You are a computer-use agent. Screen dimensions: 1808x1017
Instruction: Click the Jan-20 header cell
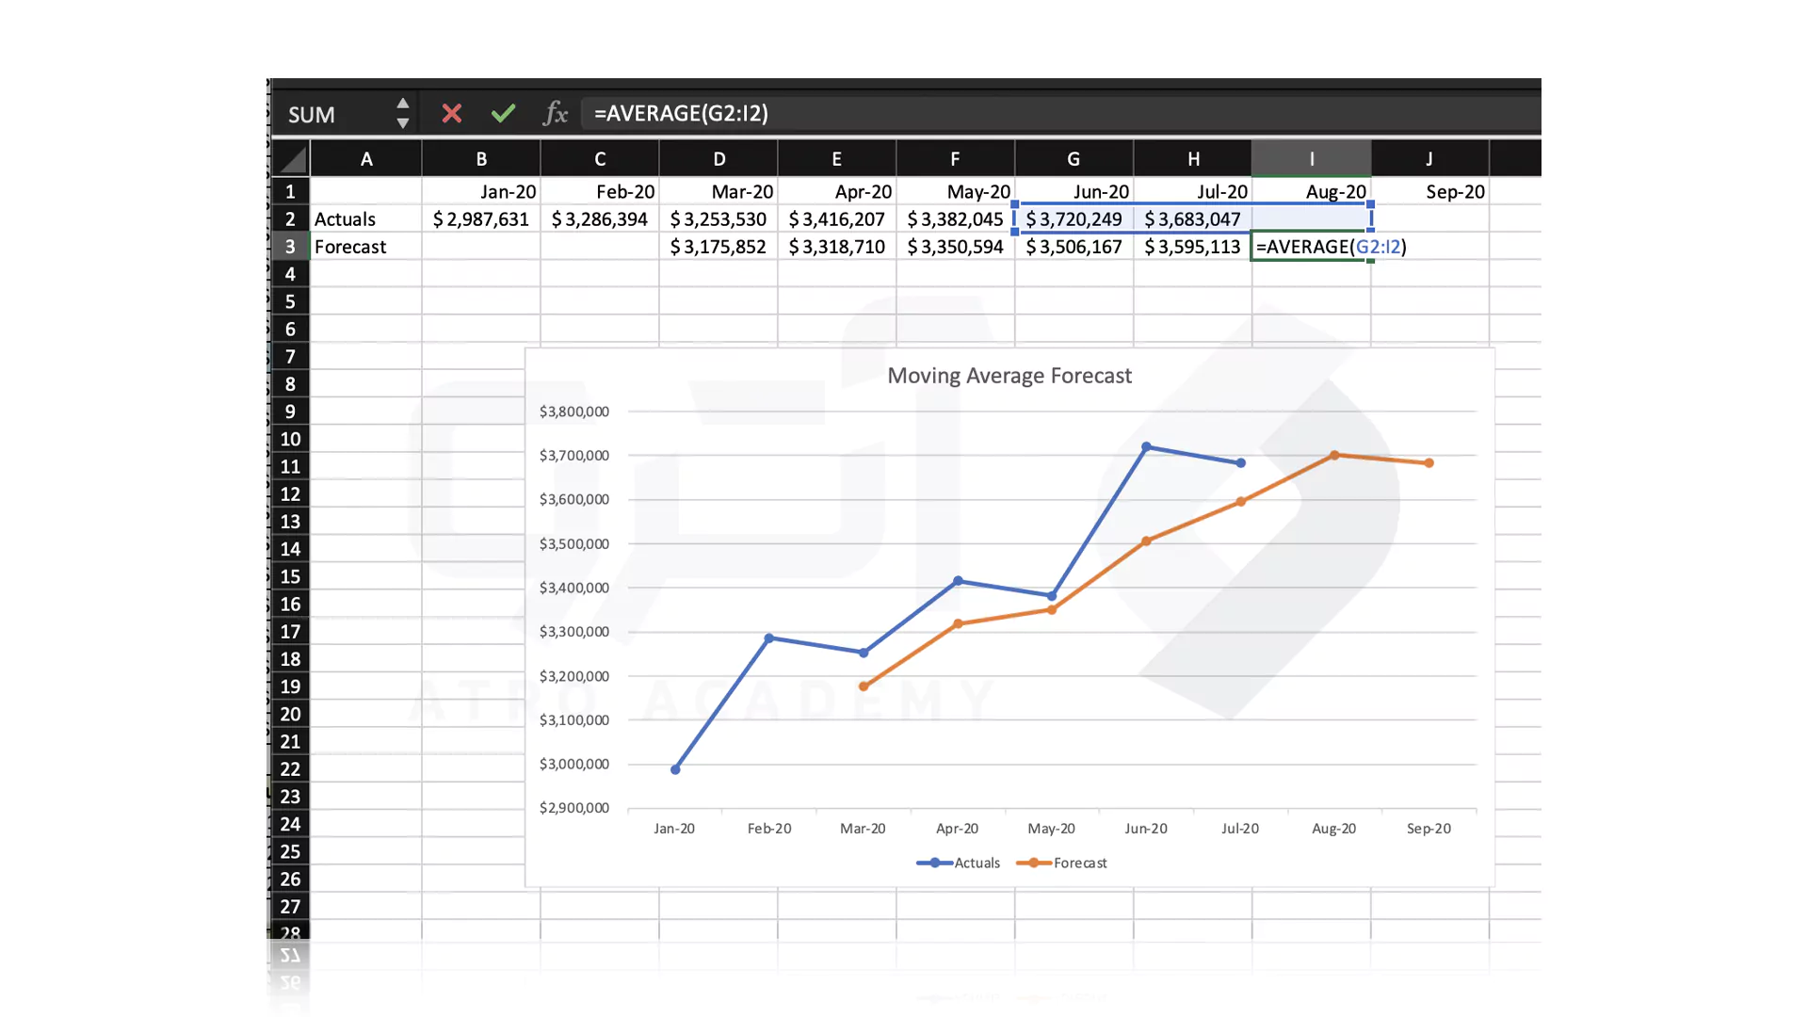(x=481, y=192)
